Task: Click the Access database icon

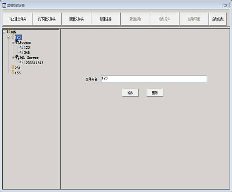Action: [17, 42]
